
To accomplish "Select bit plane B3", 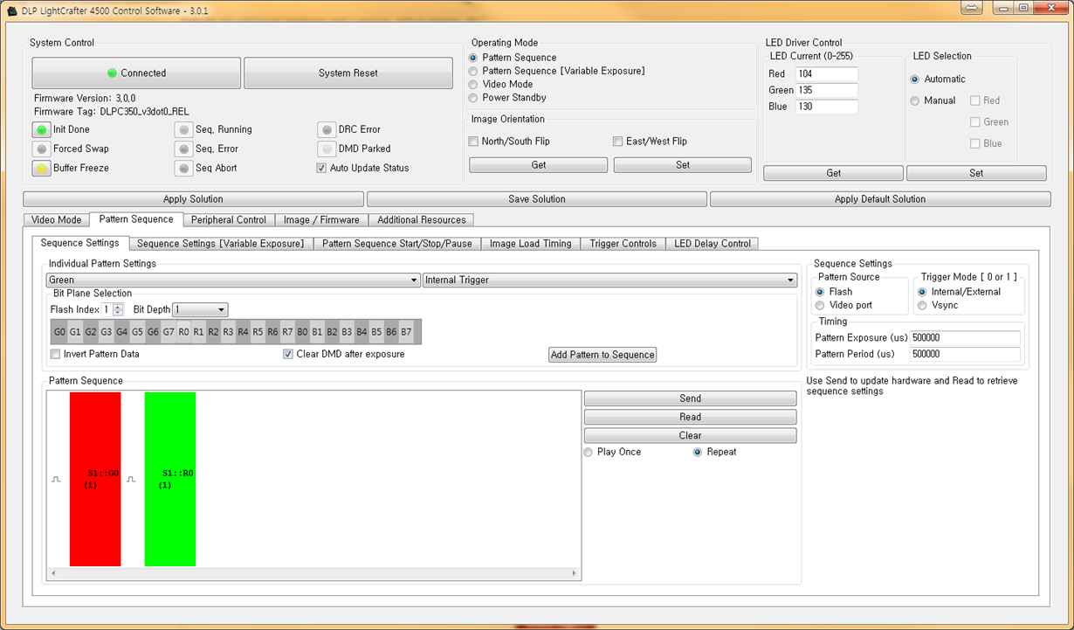I will (x=347, y=332).
